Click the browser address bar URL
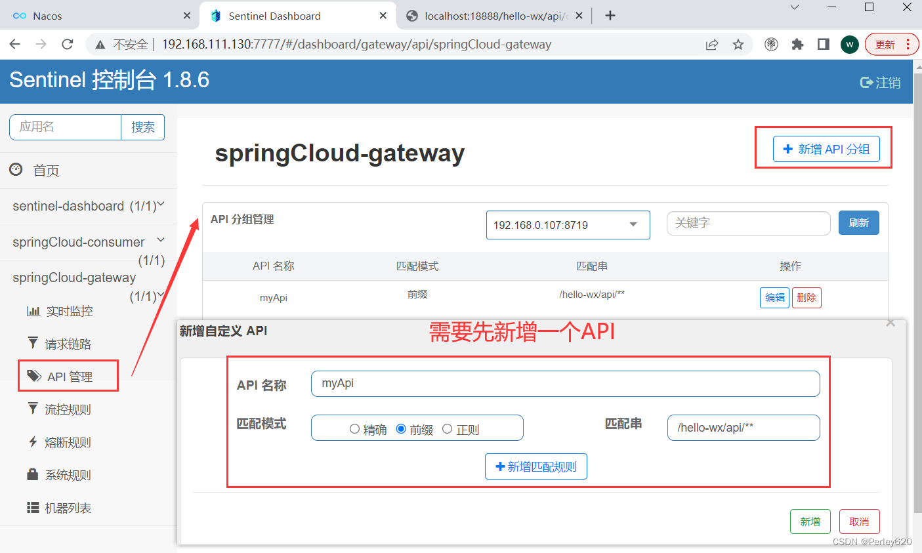Viewport: 922px width, 553px height. (x=356, y=45)
